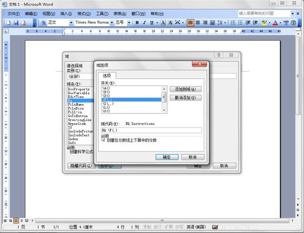Viewport: 304px width, 233px height.
Task: Open the help question box dropdown arrow
Action: [x=292, y=13]
